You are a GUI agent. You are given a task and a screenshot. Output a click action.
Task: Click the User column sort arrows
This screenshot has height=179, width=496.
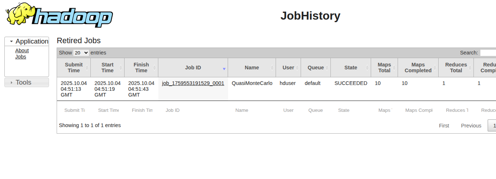coord(297,68)
